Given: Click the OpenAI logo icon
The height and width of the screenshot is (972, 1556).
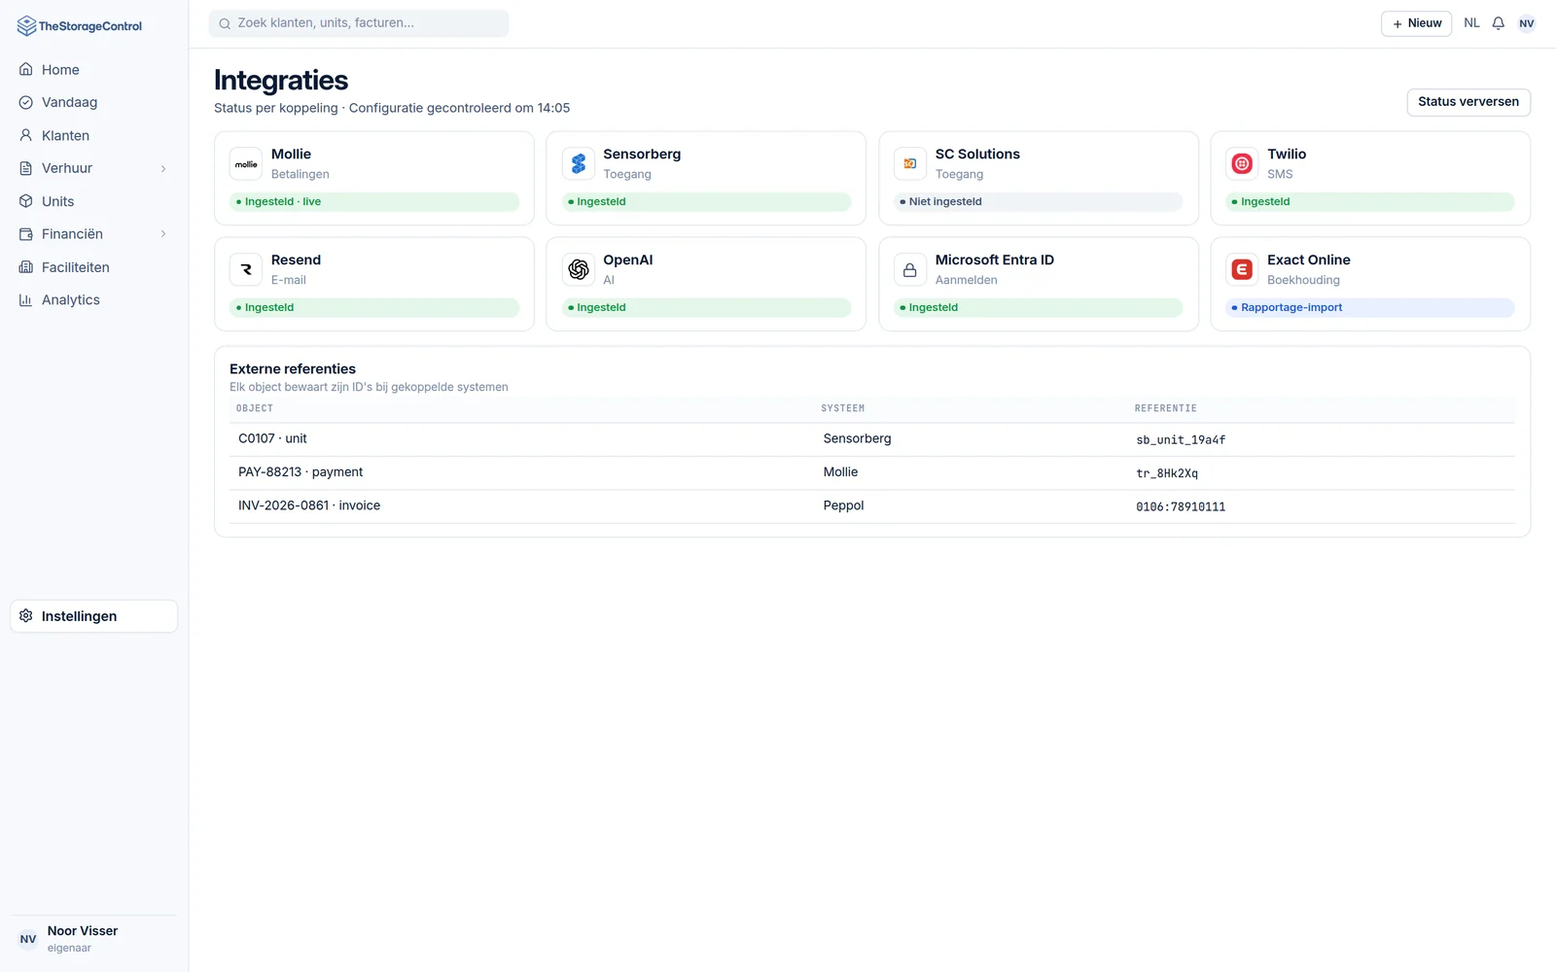Looking at the screenshot, I should [x=579, y=270].
